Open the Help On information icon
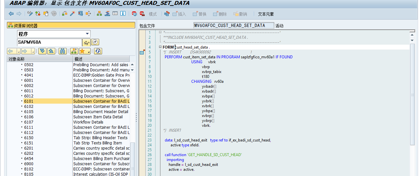The width and height of the screenshot is (419, 176). click(x=123, y=14)
